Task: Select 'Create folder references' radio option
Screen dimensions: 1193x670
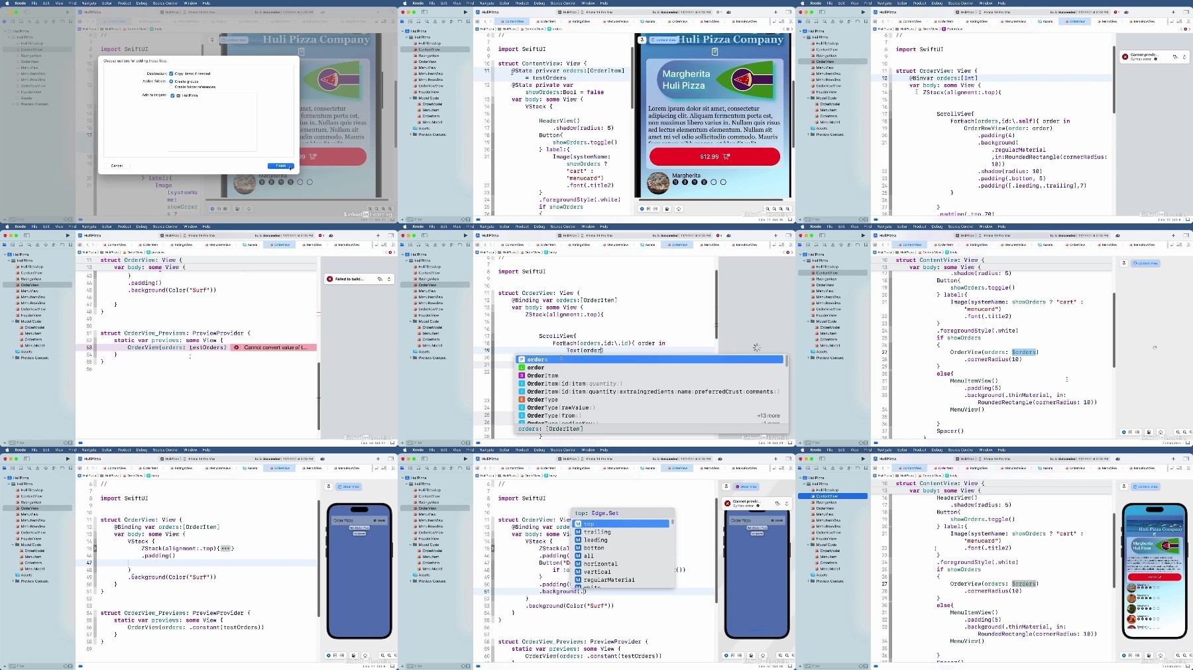Action: pyautogui.click(x=172, y=87)
